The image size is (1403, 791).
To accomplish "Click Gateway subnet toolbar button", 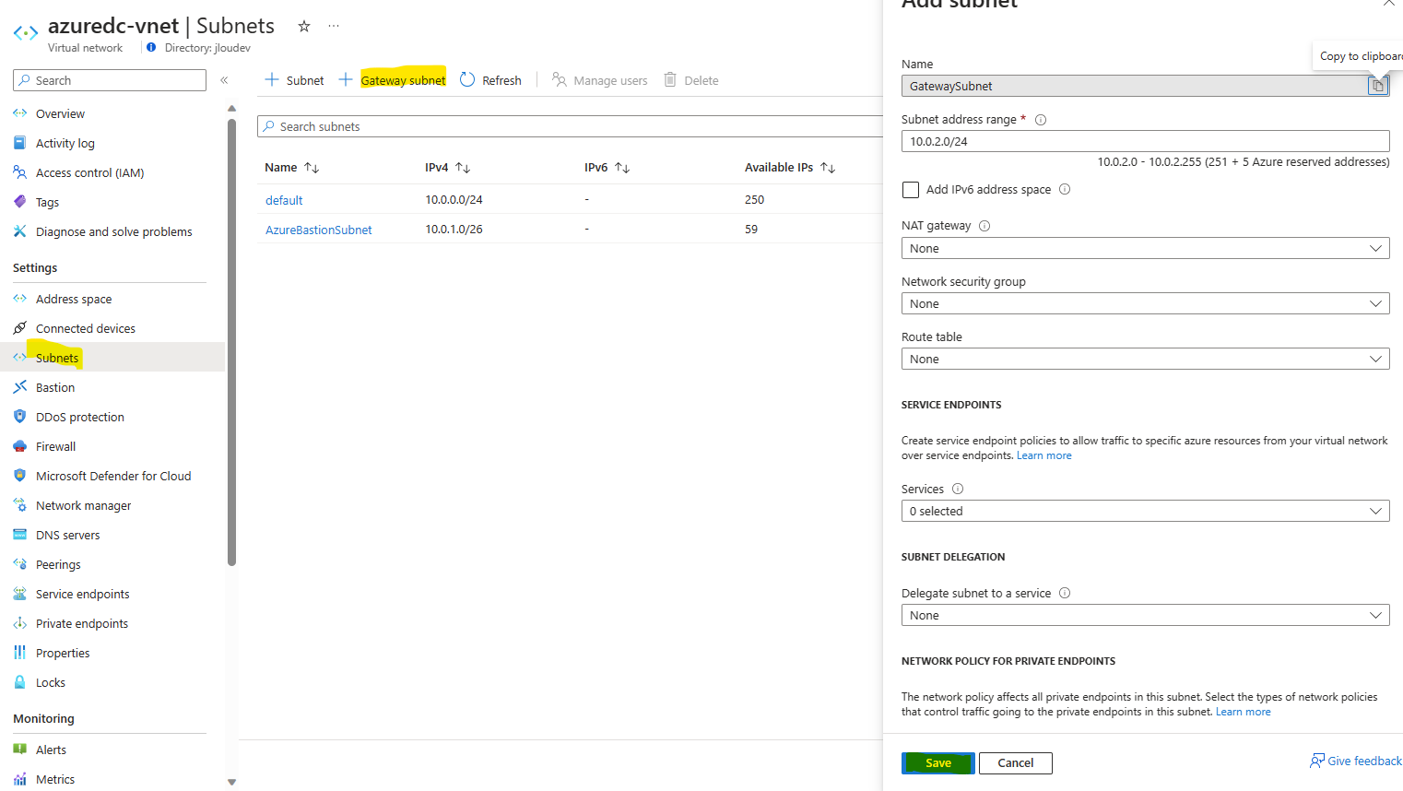I will (392, 80).
